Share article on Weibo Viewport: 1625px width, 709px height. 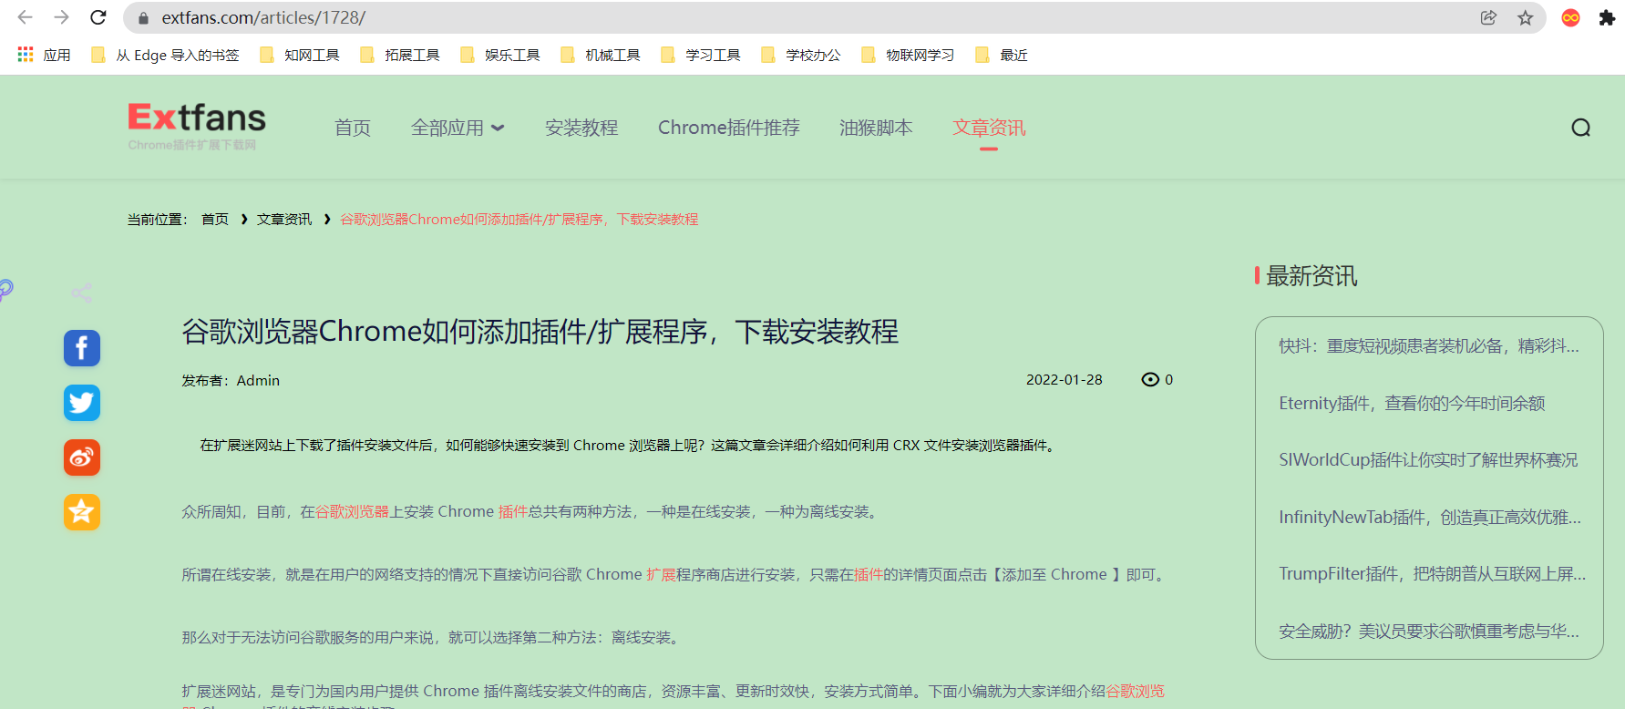(x=82, y=457)
